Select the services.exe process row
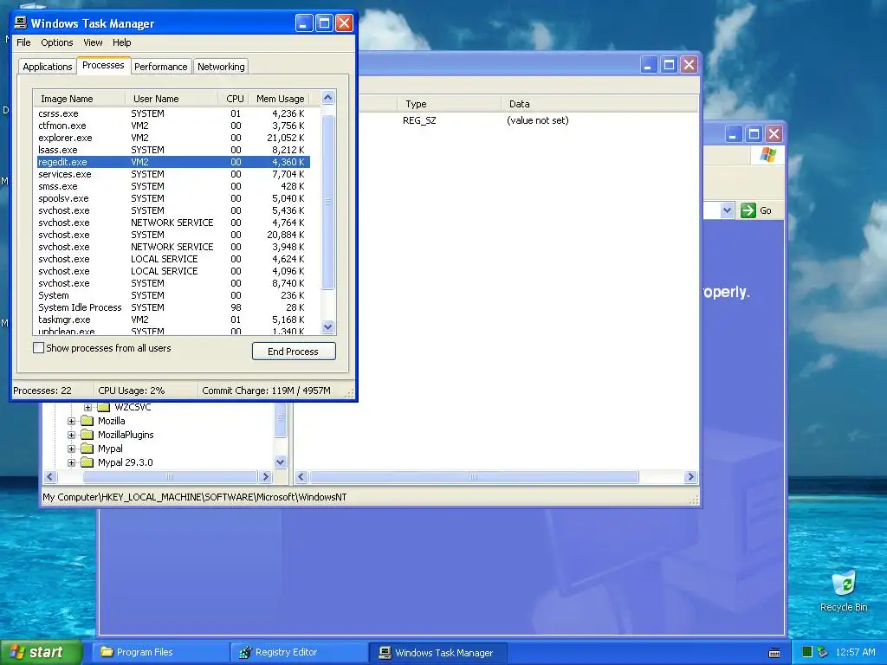 [173, 174]
